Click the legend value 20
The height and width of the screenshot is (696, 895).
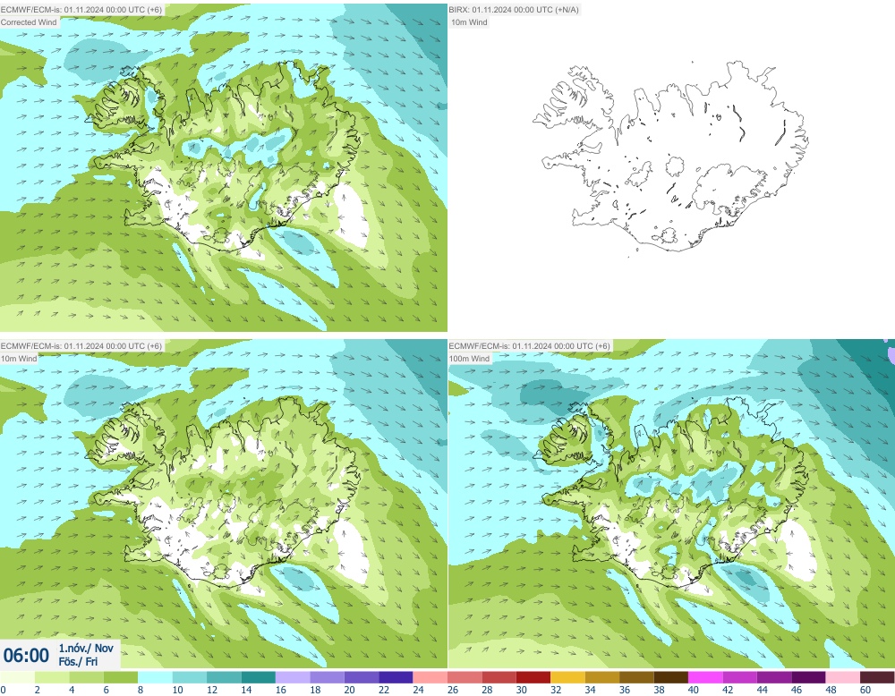[x=349, y=690]
